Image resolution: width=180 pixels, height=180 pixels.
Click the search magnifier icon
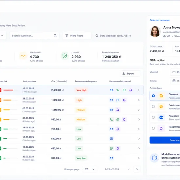coord(55,36)
